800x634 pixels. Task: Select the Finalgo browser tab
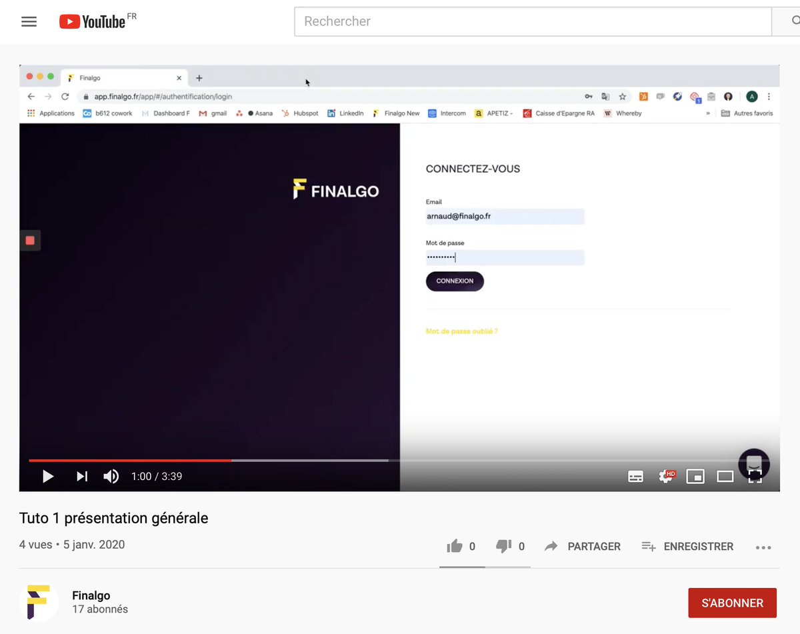(x=124, y=78)
